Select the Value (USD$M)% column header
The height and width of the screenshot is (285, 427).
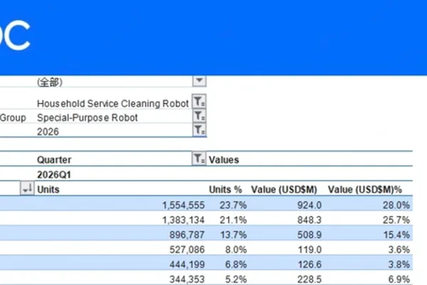(x=365, y=190)
